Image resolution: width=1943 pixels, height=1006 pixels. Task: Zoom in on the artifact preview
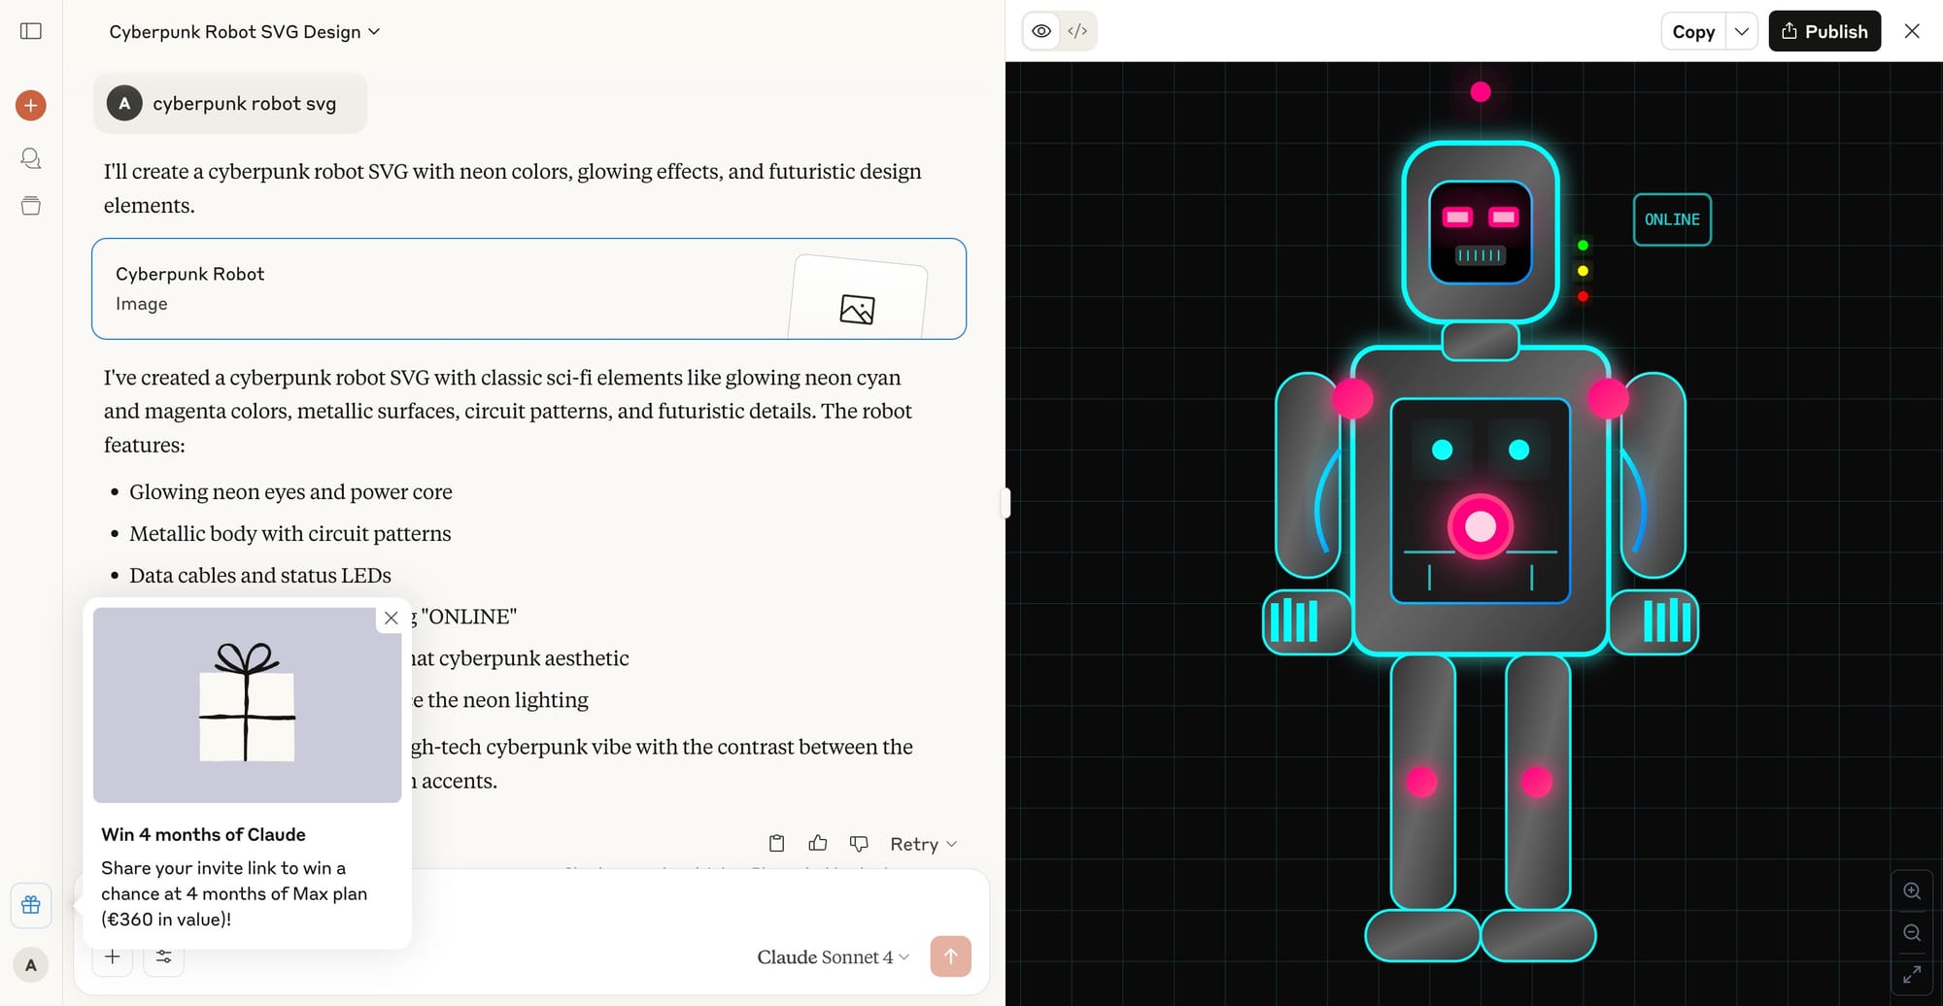[x=1912, y=891]
